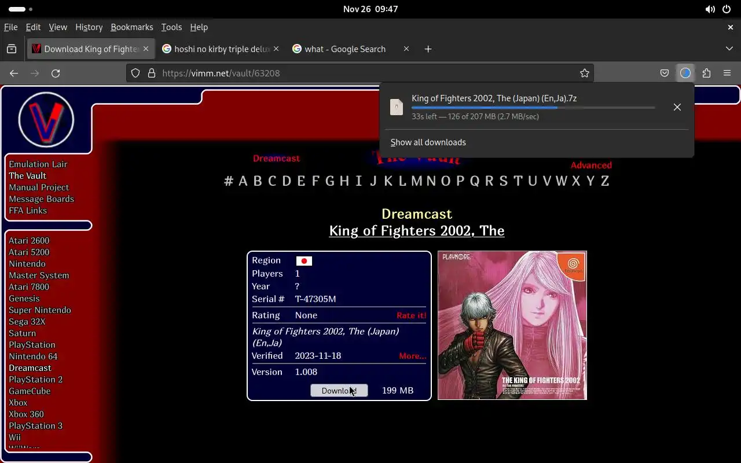Expand the list all tabs chevron
Screen dimensions: 741x463
(x=729, y=49)
